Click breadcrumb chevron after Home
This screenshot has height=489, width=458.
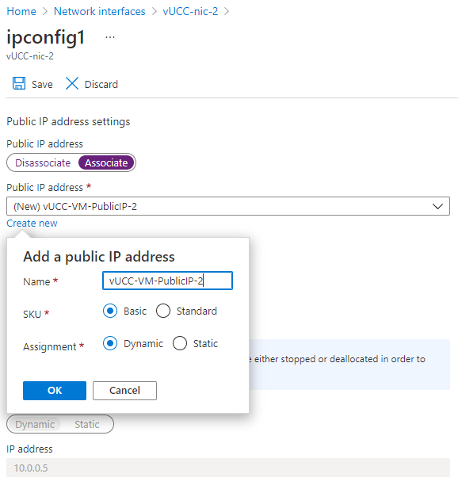(x=45, y=12)
